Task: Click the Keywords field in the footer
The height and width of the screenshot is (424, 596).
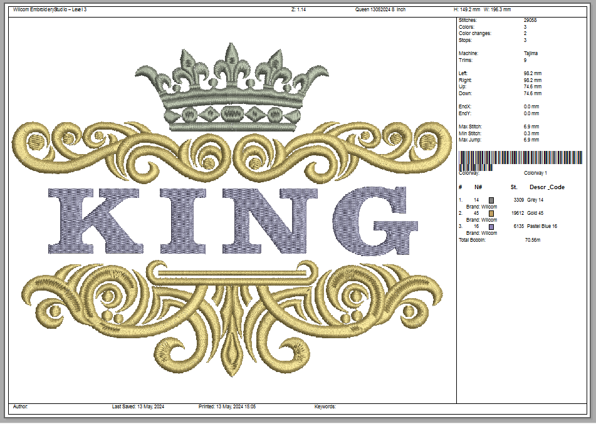Action: (x=325, y=406)
